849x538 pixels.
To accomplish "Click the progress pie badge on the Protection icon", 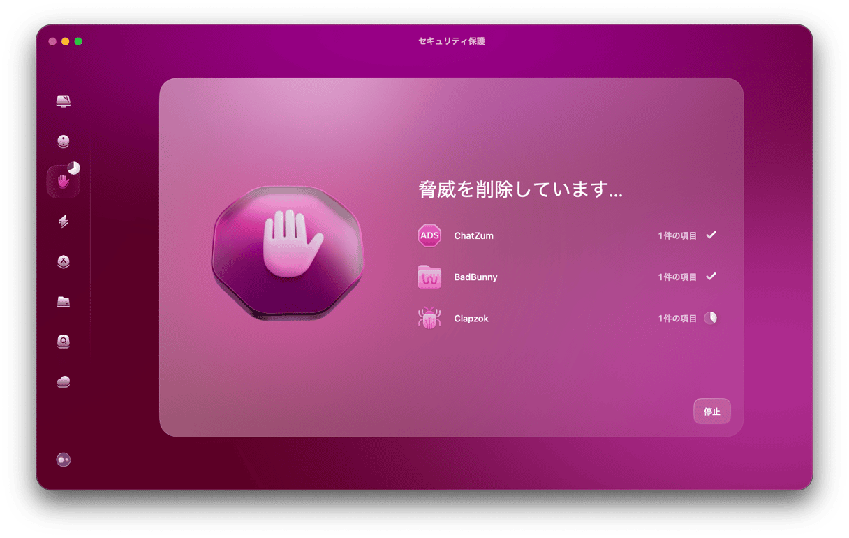I will tap(74, 168).
